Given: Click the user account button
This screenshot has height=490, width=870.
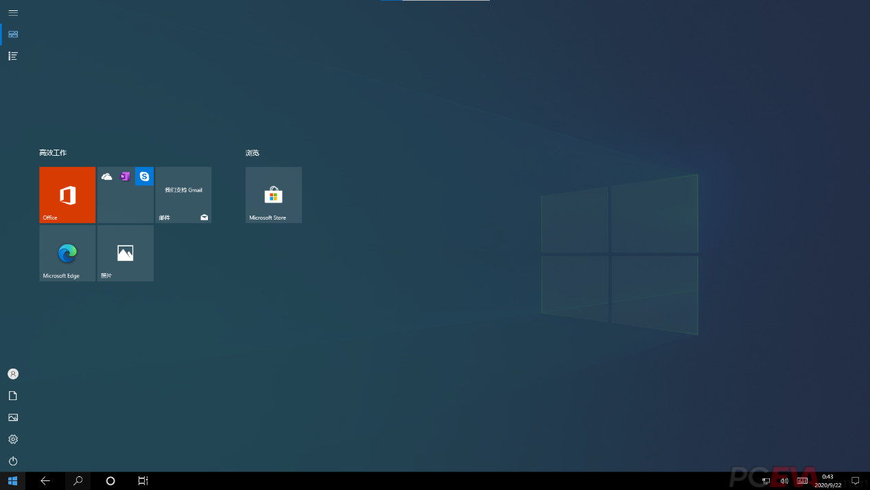Looking at the screenshot, I should [12, 373].
